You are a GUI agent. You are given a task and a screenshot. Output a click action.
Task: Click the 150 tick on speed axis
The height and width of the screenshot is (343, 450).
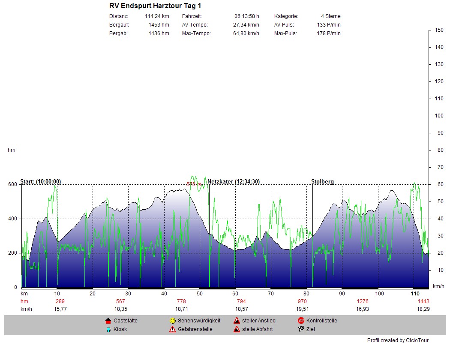439,30
